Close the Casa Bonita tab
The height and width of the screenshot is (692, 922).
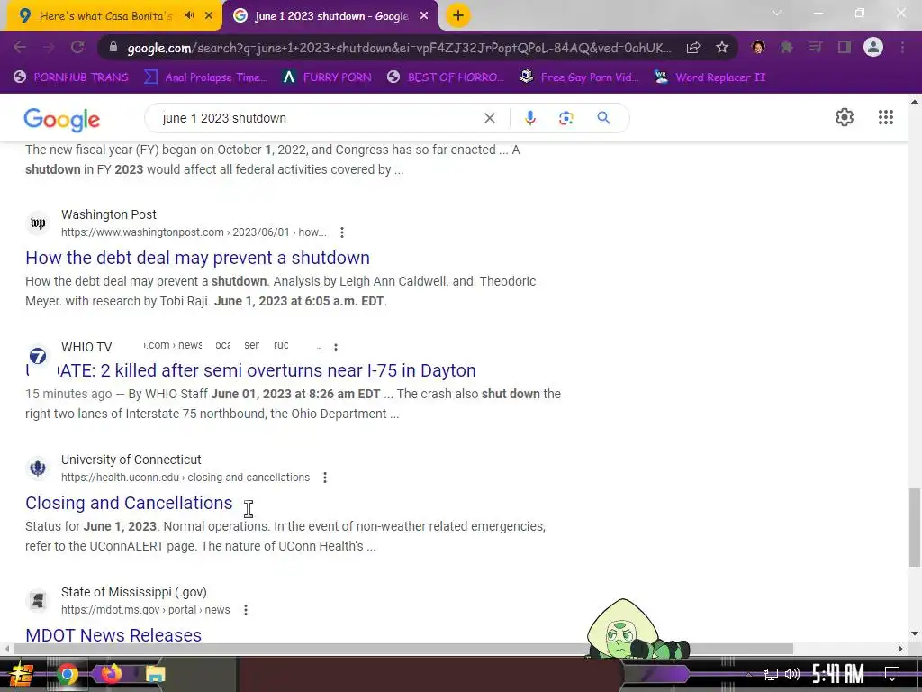pyautogui.click(x=209, y=16)
